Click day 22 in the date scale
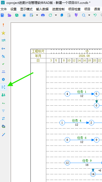This screenshot has height=182, width=102. point(100,61)
